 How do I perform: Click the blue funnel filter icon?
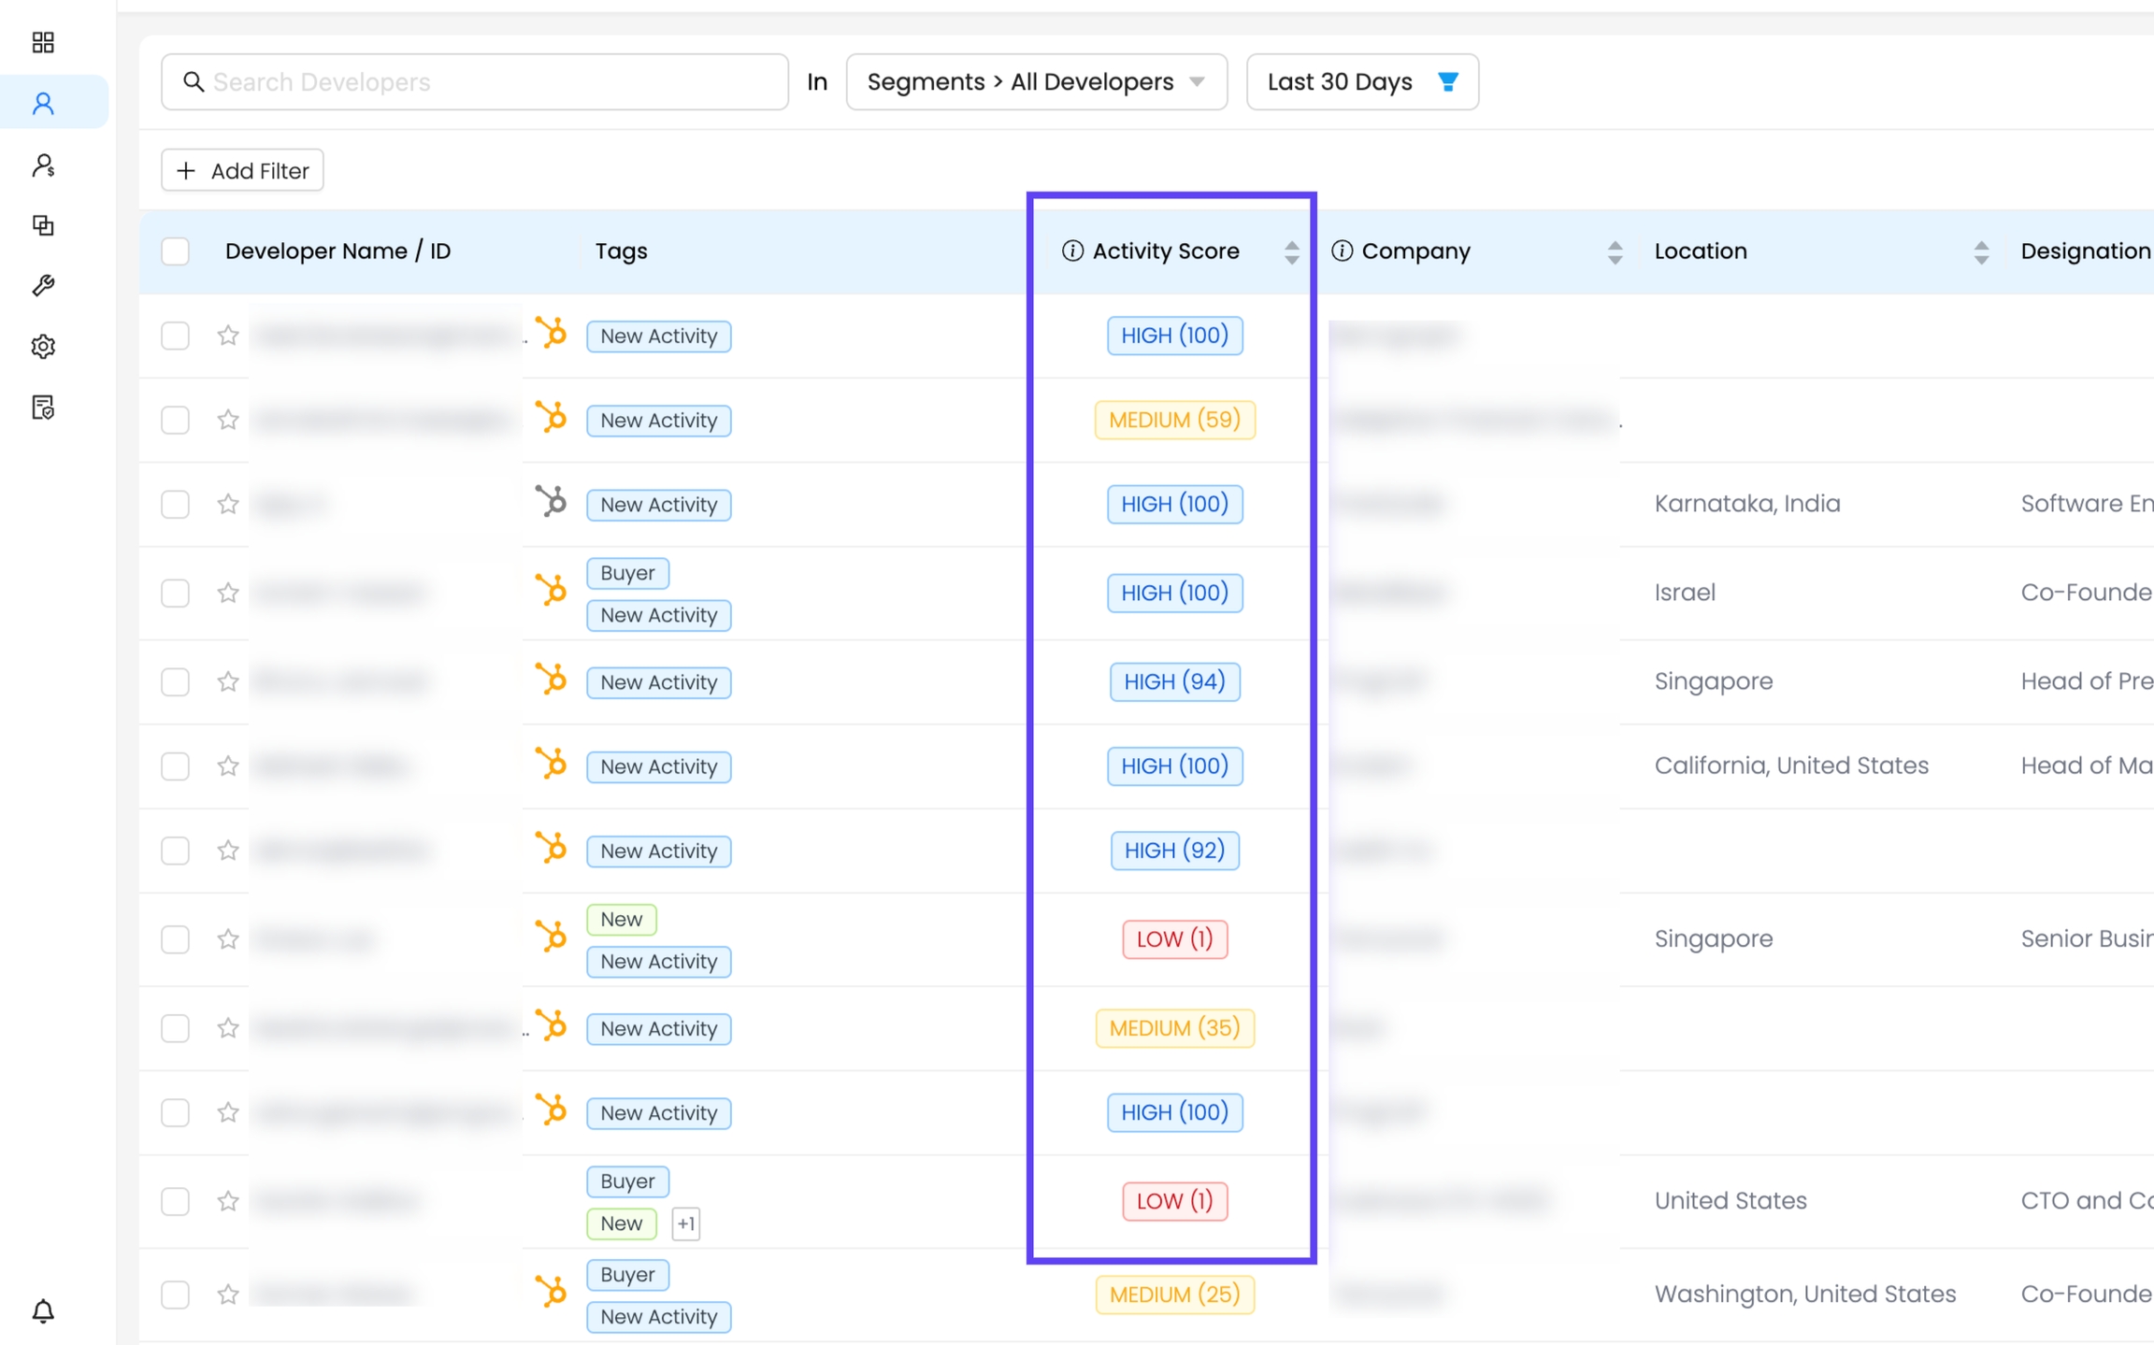coord(1447,82)
